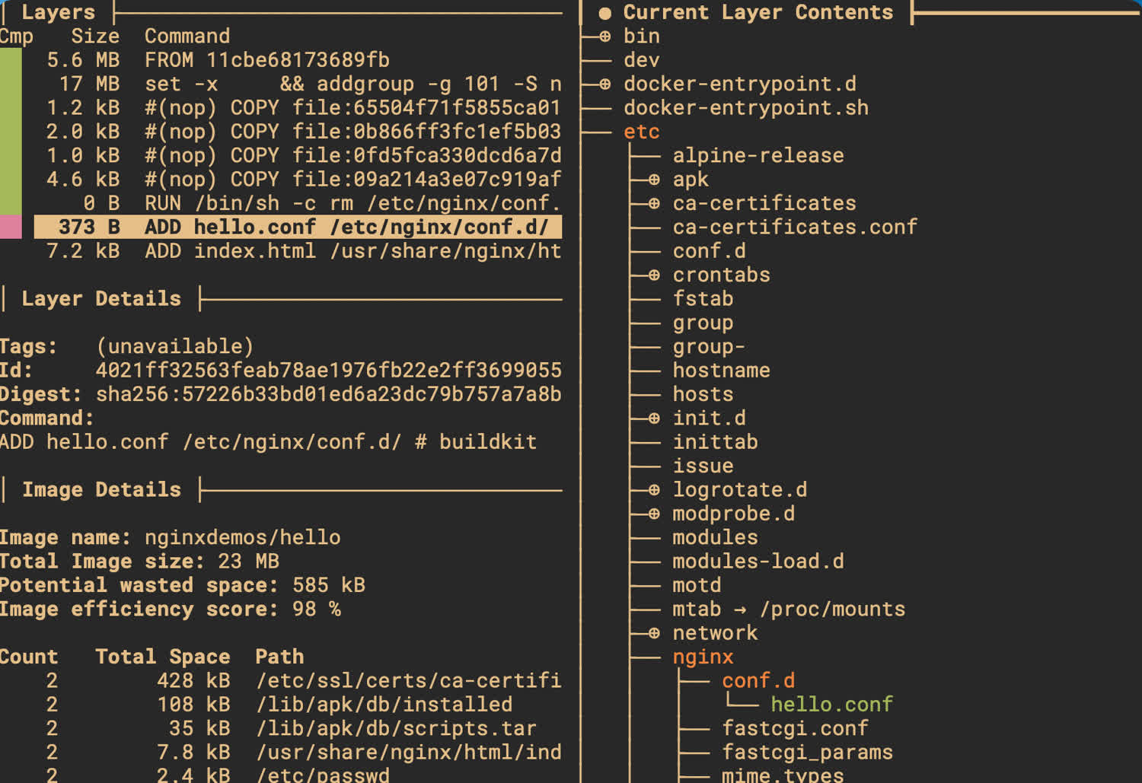Select layer COPY file:0b866ff3fc1ef5b03

point(297,132)
